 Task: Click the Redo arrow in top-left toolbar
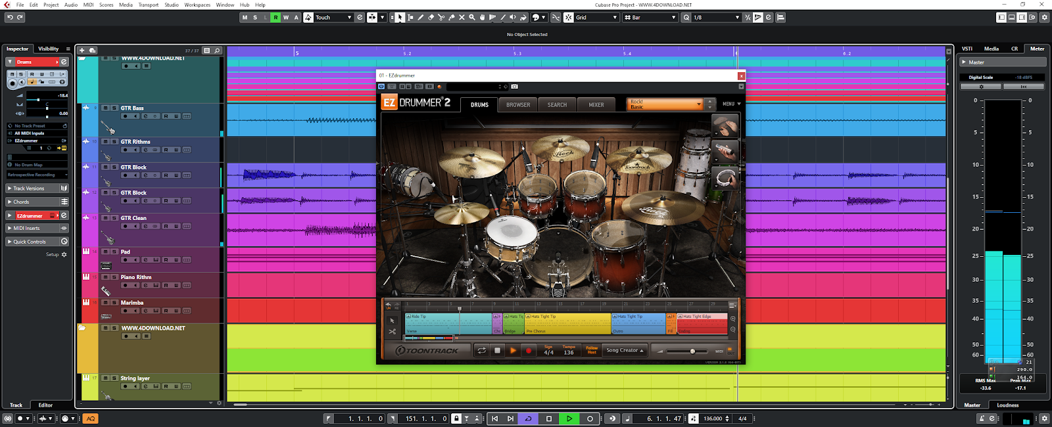point(20,17)
